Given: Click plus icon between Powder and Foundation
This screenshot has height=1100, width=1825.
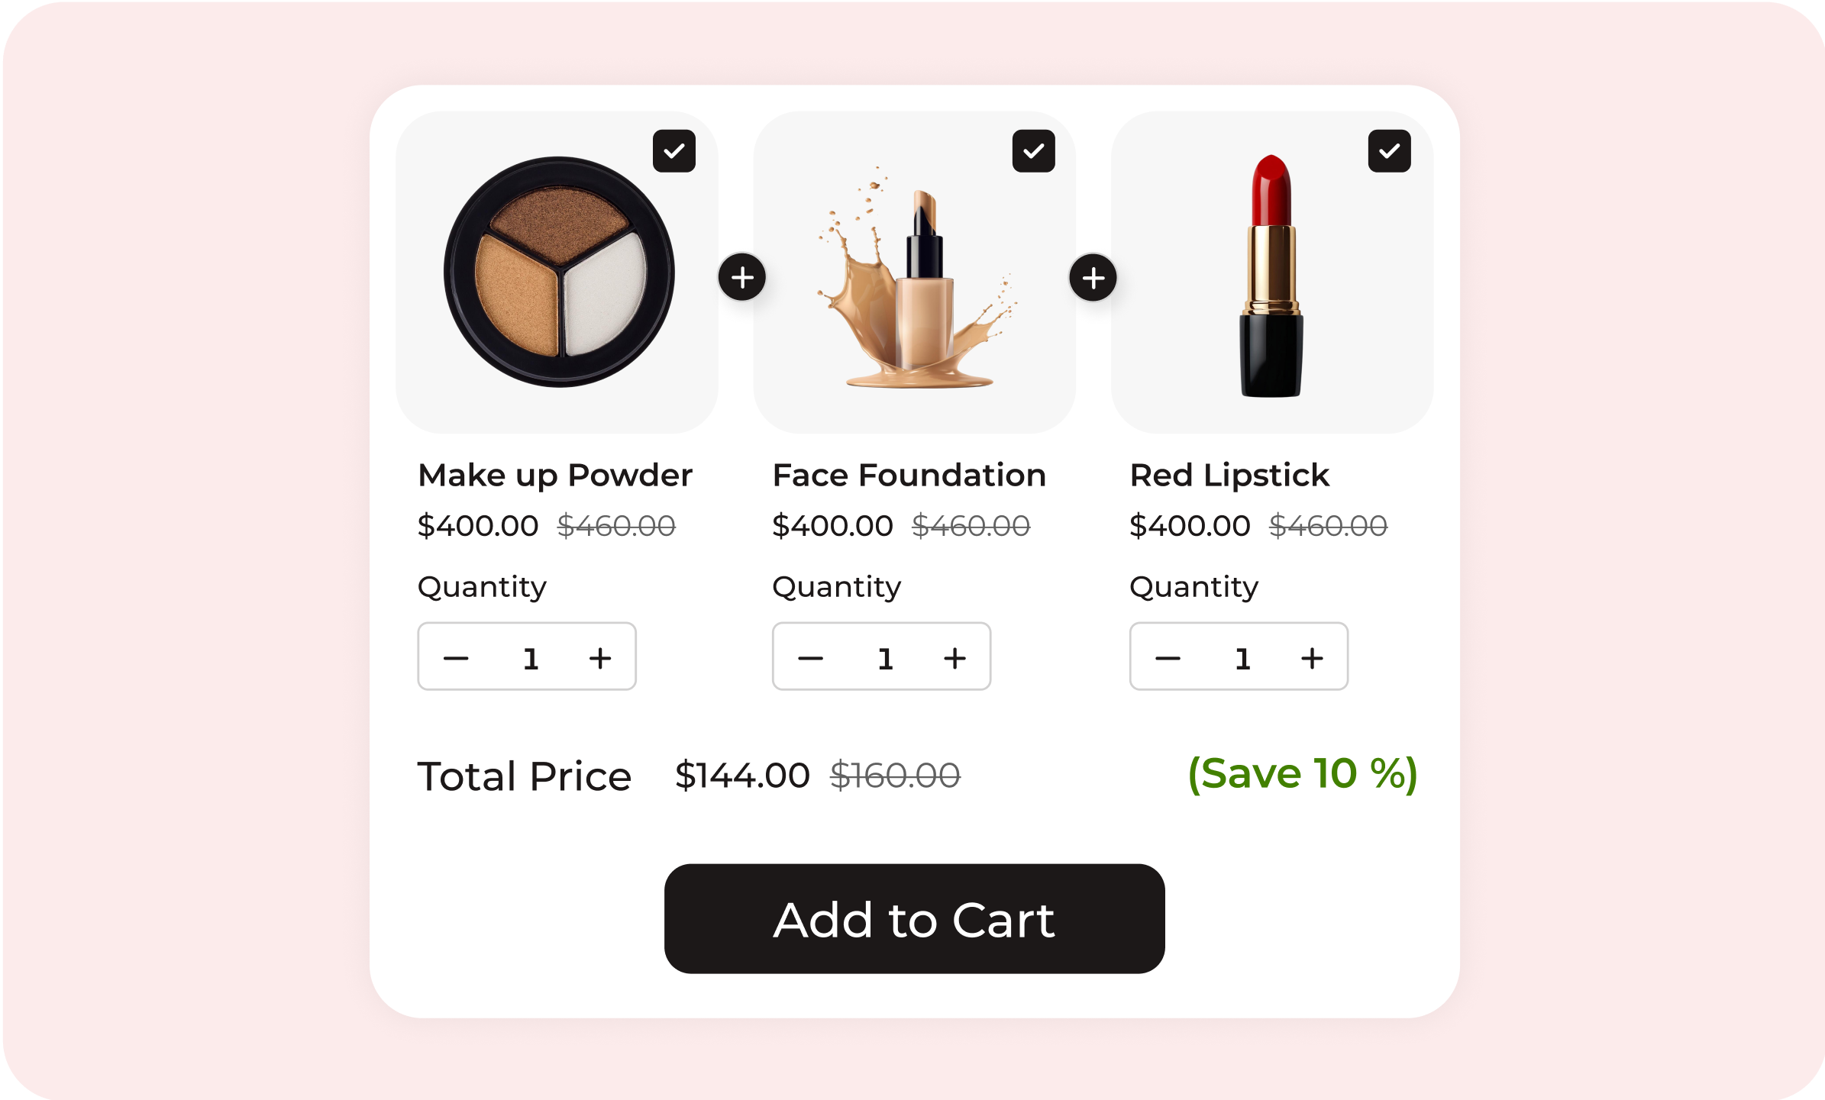Looking at the screenshot, I should [742, 277].
